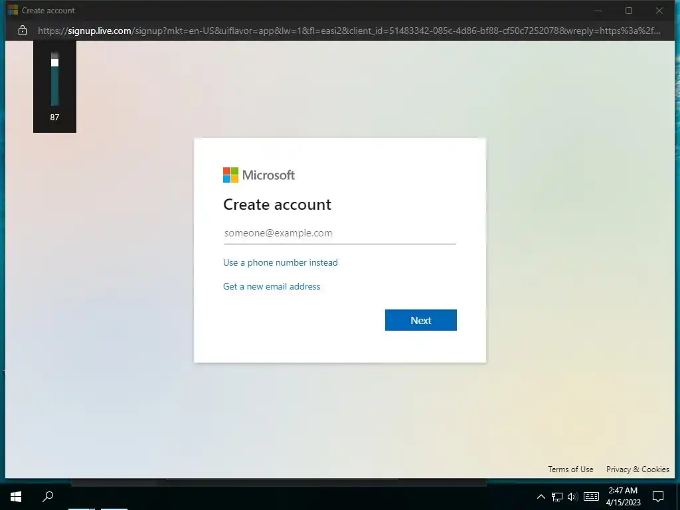Click the blue Next button

(420, 320)
